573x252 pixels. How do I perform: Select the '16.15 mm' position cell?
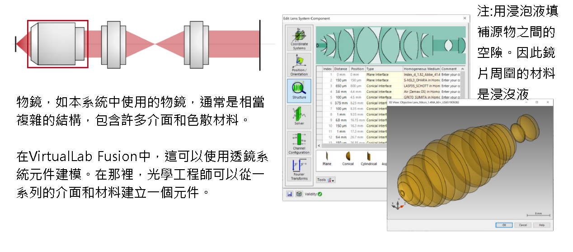357,120
